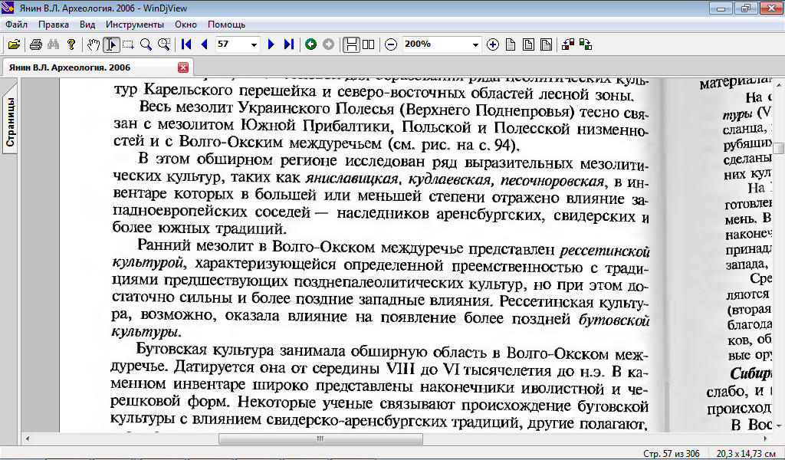Click the italic word кудлаевская
785x460 pixels.
pyautogui.click(x=451, y=179)
